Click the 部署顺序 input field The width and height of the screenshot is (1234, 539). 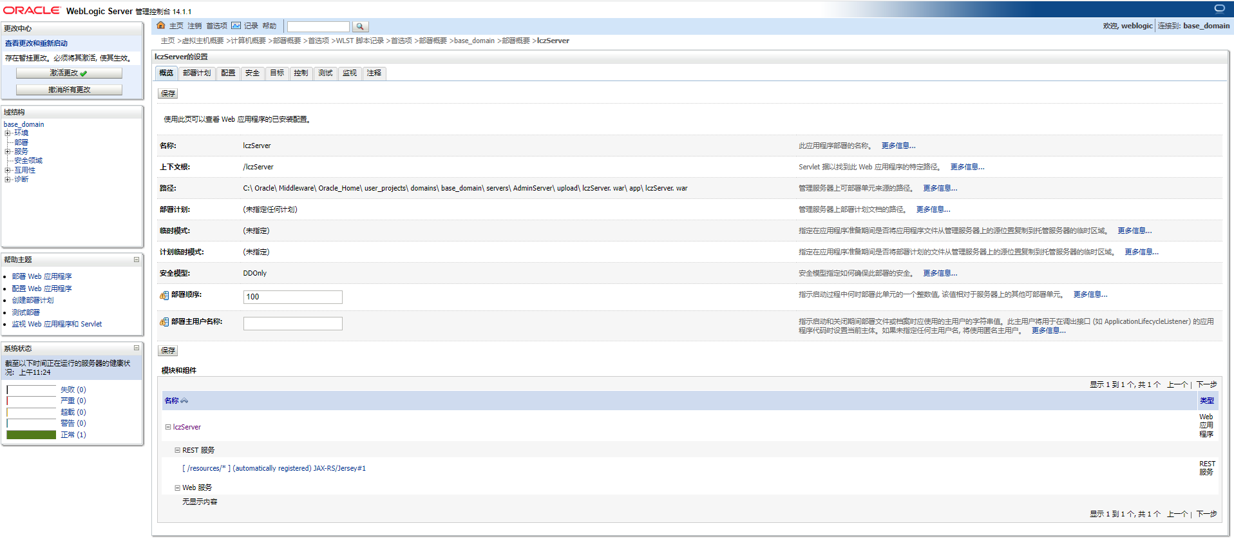[292, 297]
